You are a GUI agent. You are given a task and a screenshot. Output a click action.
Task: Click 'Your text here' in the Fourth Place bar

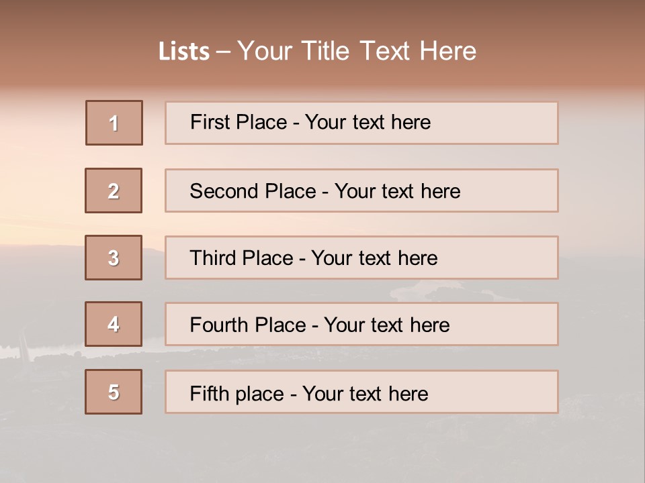(386, 325)
